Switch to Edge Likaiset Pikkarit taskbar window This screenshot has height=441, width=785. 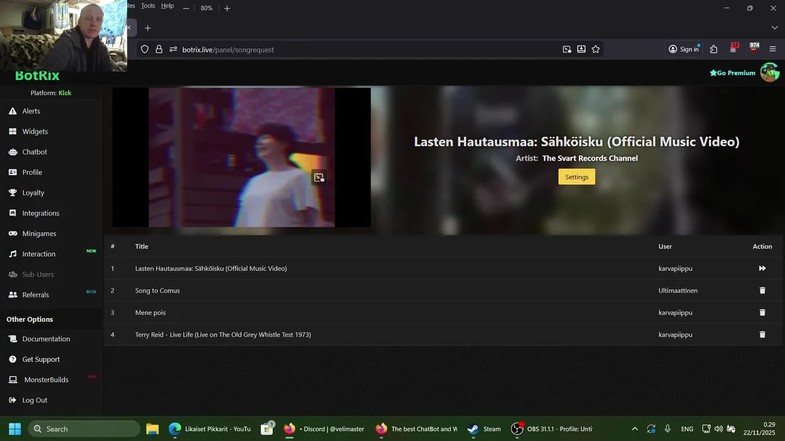[x=209, y=429]
